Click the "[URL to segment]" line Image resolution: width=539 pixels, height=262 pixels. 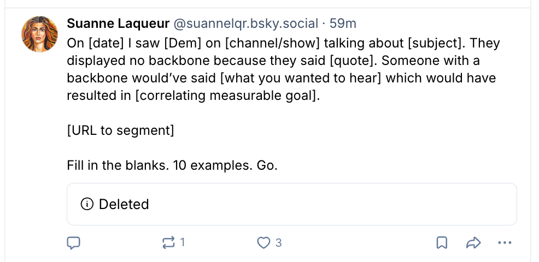120,130
